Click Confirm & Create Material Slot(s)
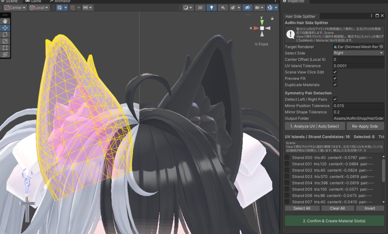This screenshot has height=234, width=388. pyautogui.click(x=334, y=221)
